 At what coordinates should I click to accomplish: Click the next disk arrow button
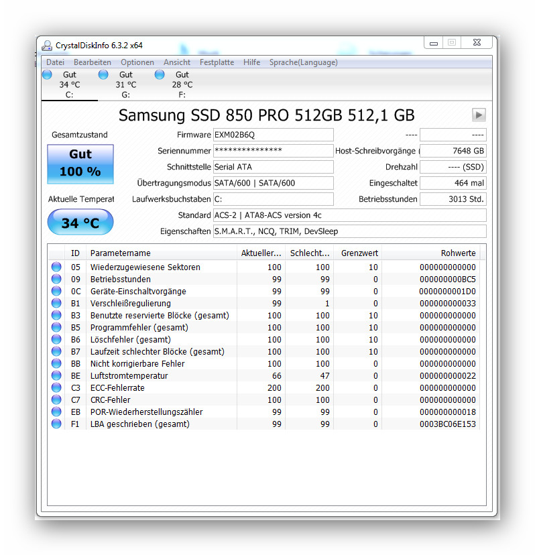click(479, 115)
